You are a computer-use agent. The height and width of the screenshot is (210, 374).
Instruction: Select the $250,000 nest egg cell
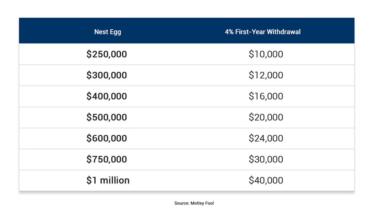click(x=106, y=54)
